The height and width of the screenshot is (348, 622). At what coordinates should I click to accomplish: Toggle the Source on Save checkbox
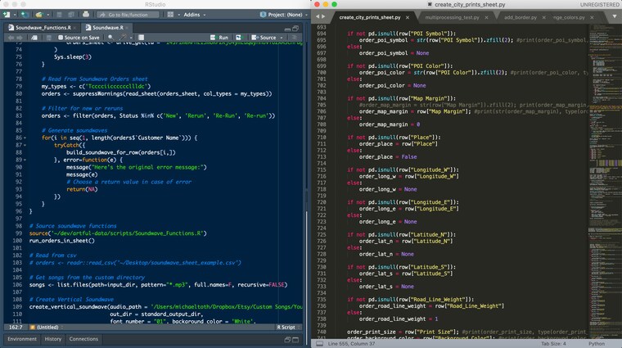pos(61,38)
